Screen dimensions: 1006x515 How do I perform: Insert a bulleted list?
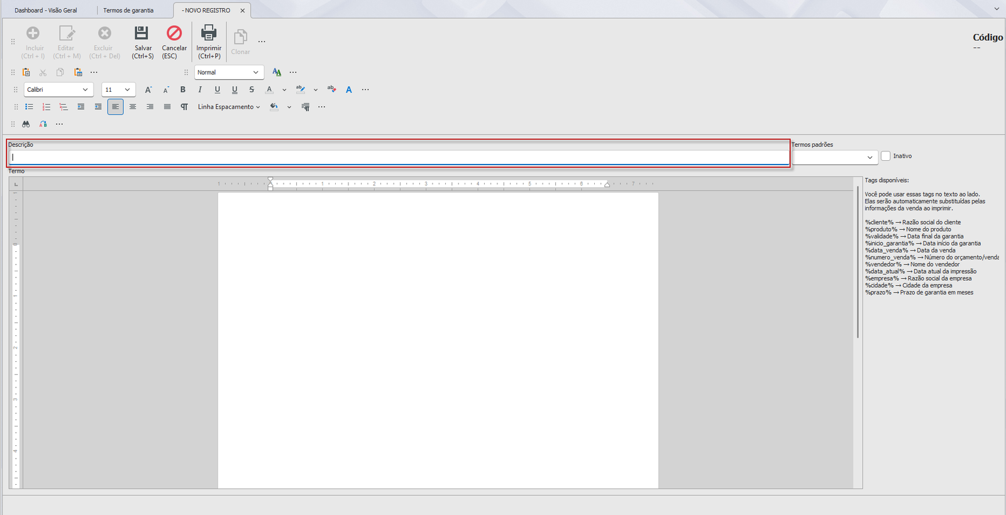click(x=29, y=107)
